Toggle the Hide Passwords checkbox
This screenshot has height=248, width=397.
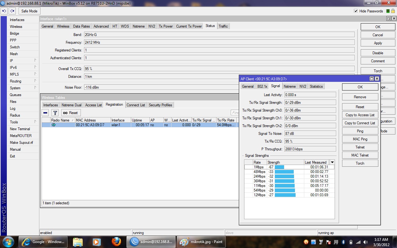point(356,11)
